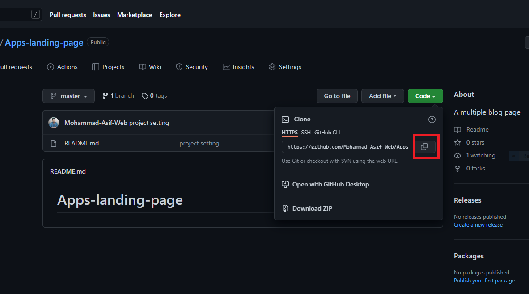Open the 1 watching link

click(x=481, y=156)
